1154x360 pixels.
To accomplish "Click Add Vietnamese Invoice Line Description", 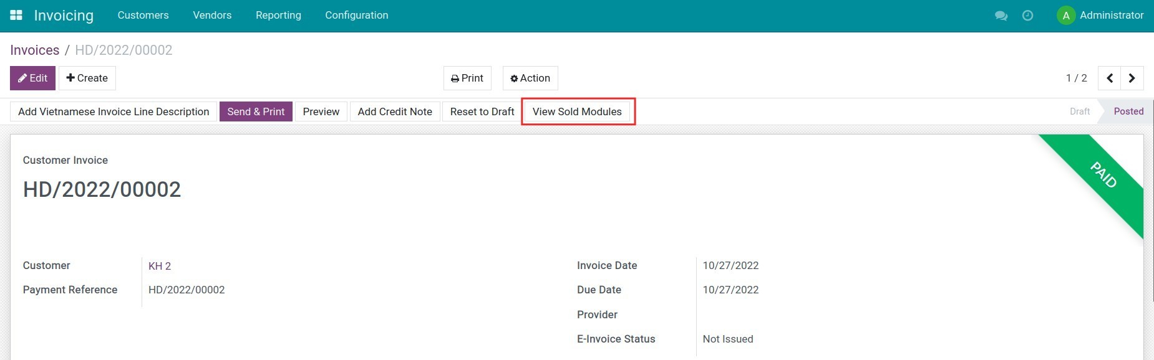I will tap(114, 111).
